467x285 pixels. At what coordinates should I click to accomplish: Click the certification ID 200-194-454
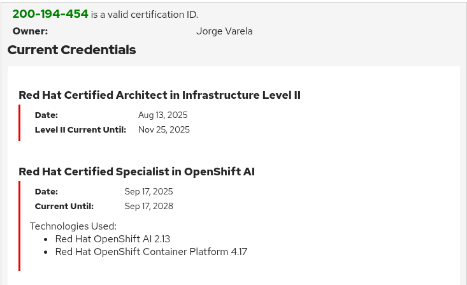coord(50,14)
